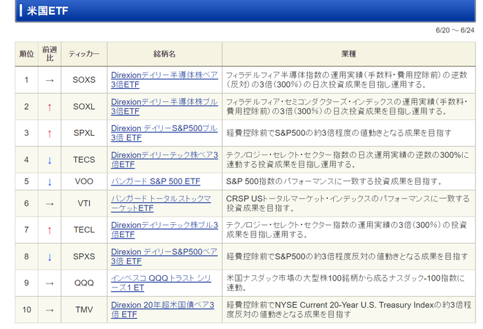Click SPXS description 約3倍程度反対の値動き
483x329 pixels.
(x=347, y=257)
